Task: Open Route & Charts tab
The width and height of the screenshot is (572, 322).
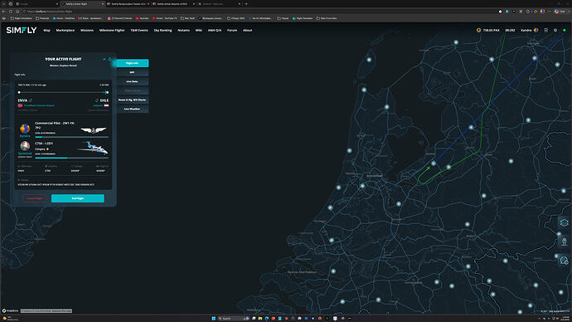Action: click(132, 100)
